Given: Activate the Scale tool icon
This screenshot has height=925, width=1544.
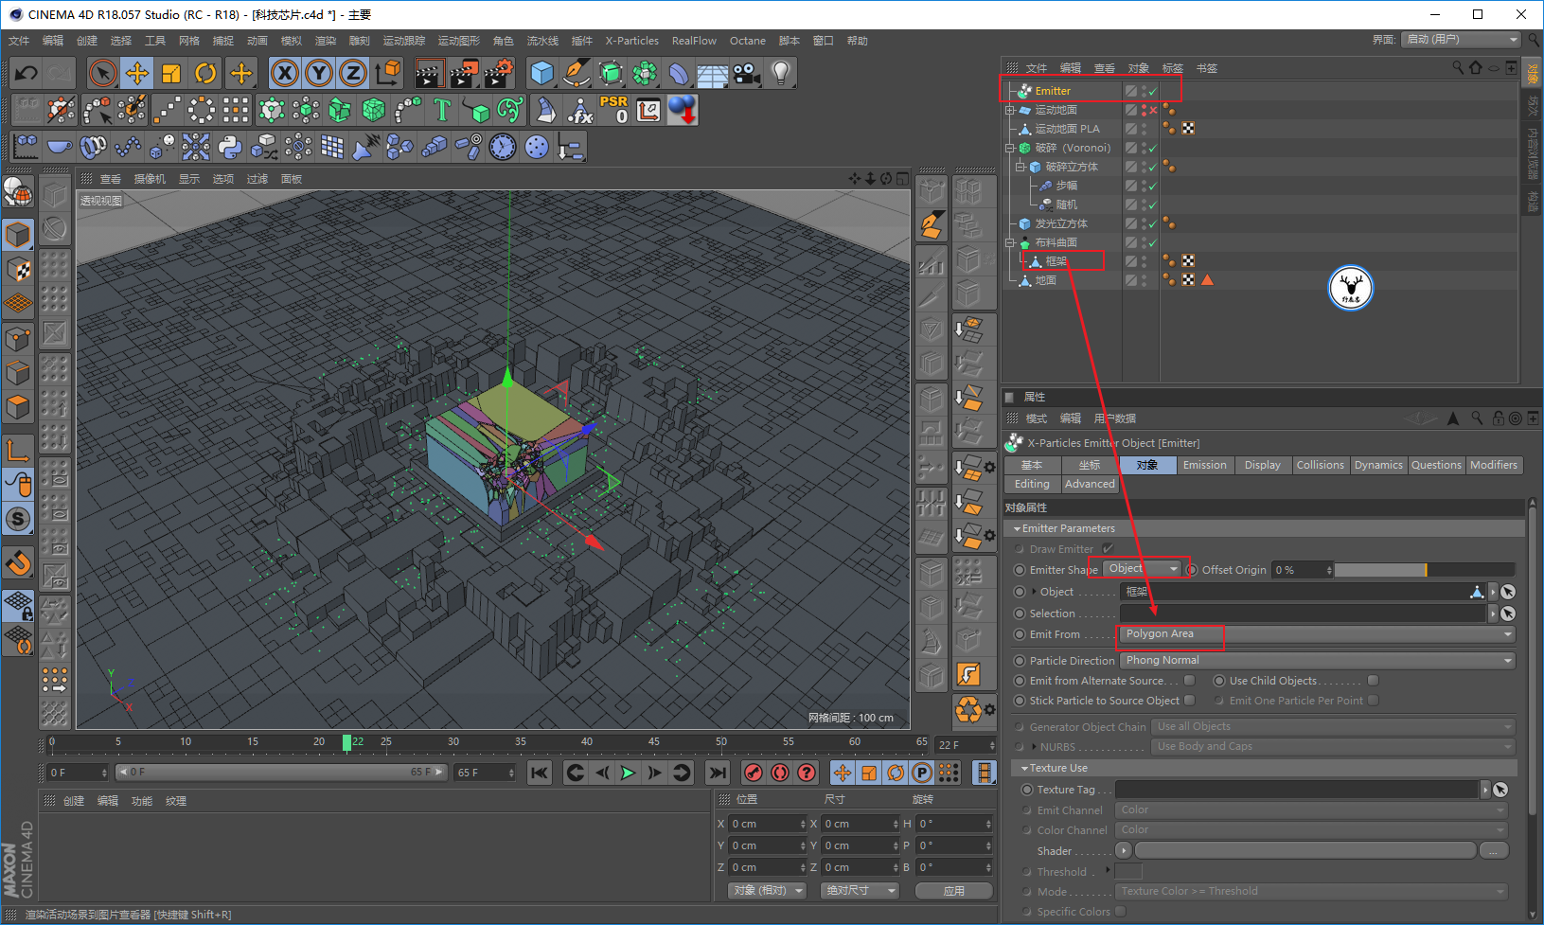Looking at the screenshot, I should (x=171, y=73).
